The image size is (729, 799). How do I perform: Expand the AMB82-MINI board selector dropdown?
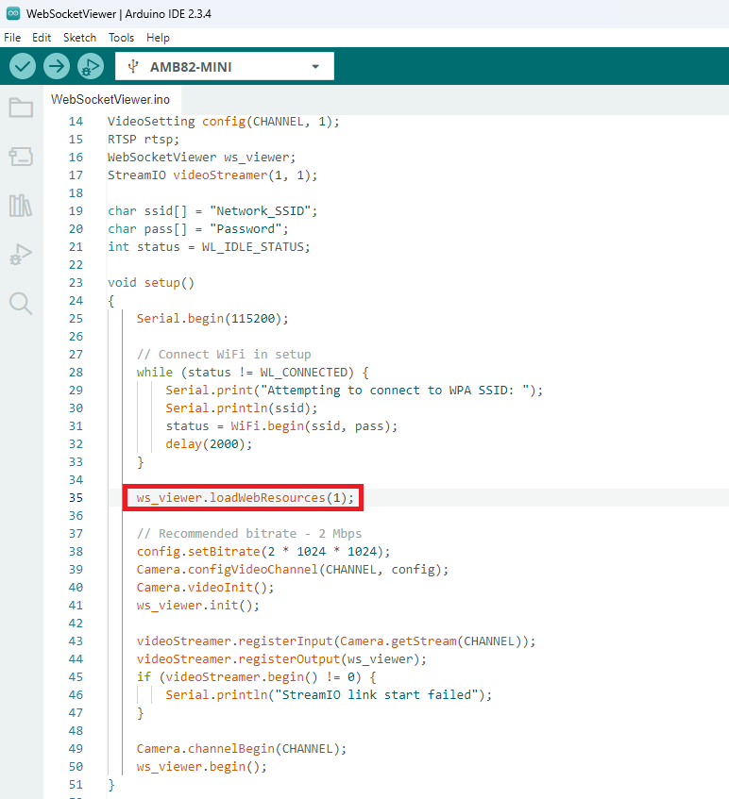coord(223,67)
